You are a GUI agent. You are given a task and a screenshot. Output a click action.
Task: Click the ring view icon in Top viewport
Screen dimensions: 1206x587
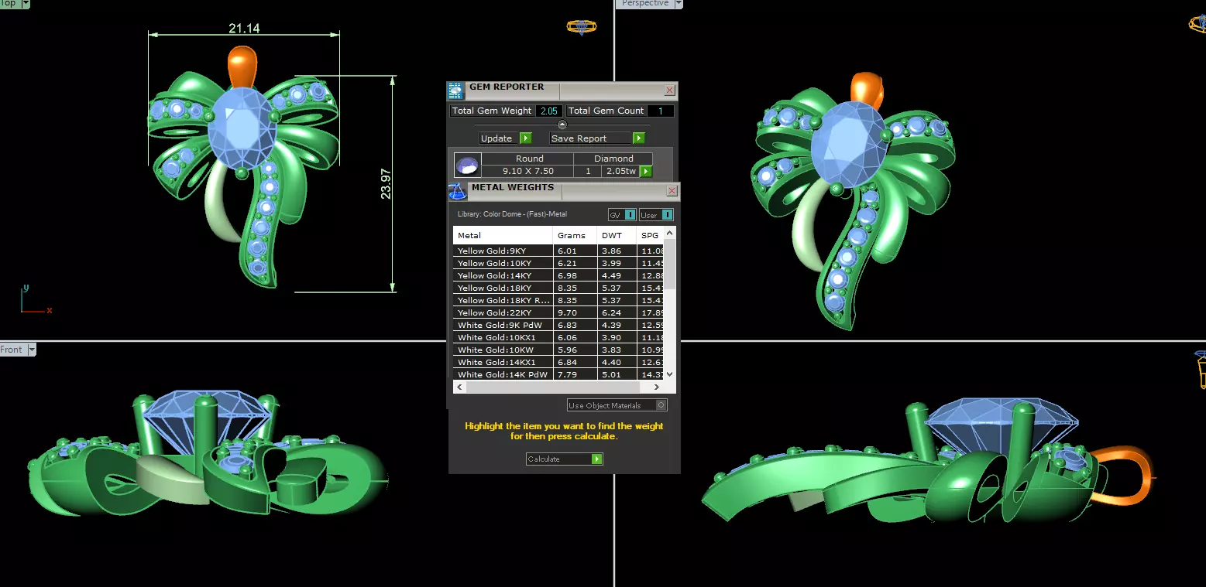581,27
